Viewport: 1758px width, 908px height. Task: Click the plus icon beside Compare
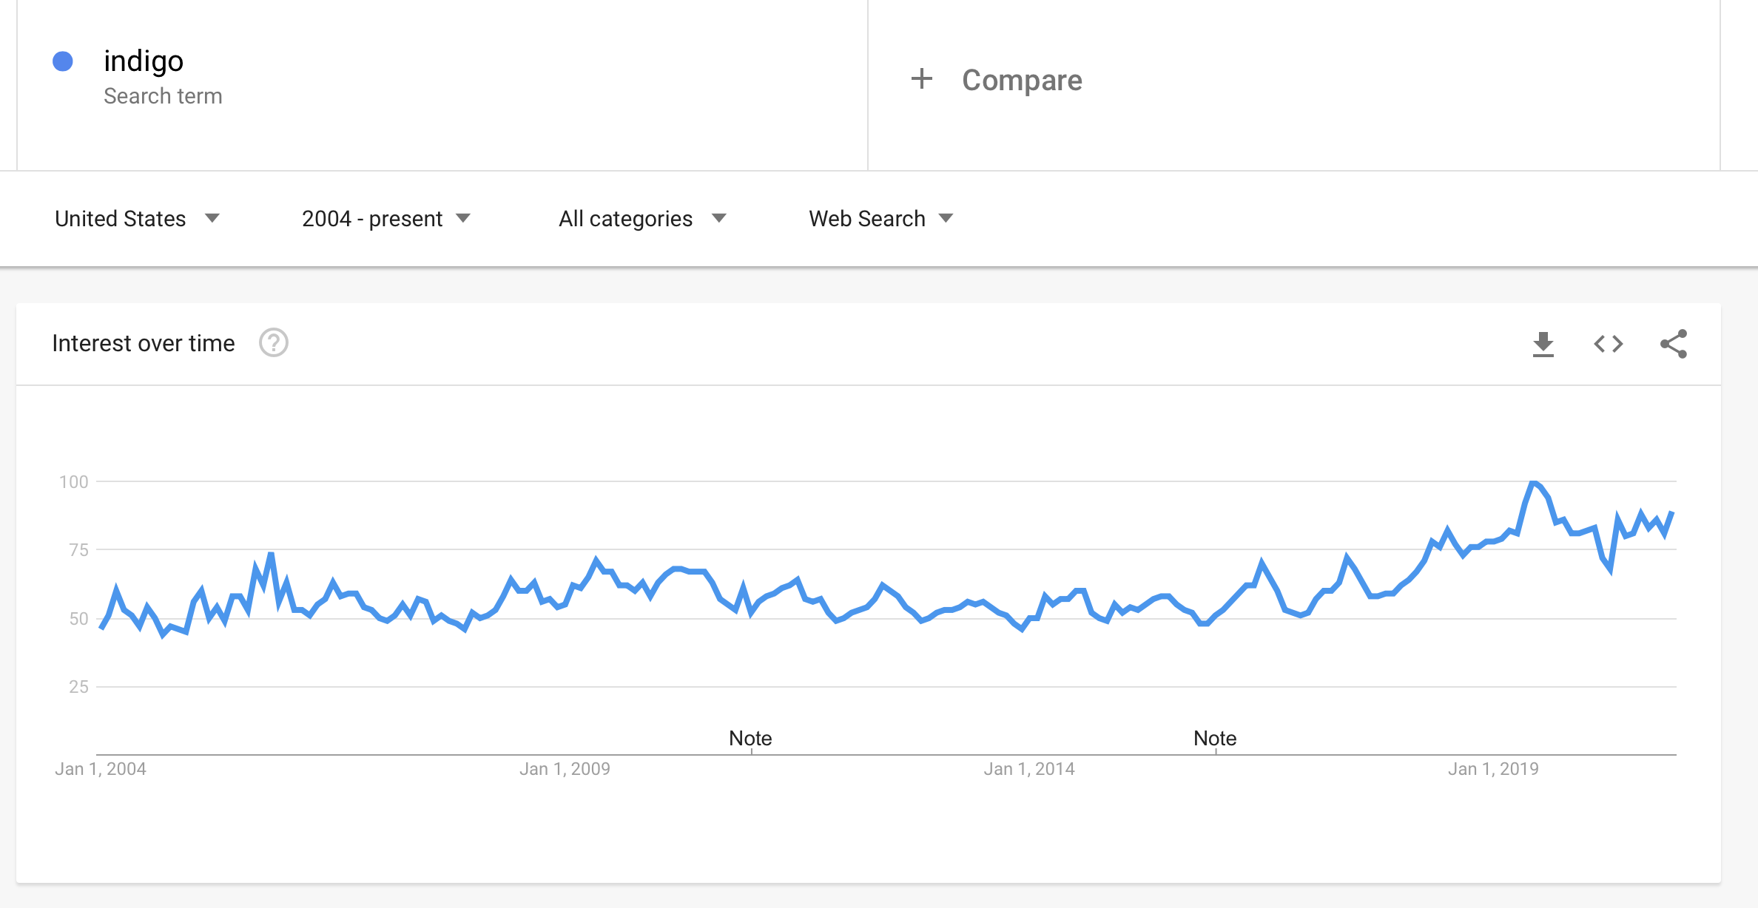click(921, 78)
